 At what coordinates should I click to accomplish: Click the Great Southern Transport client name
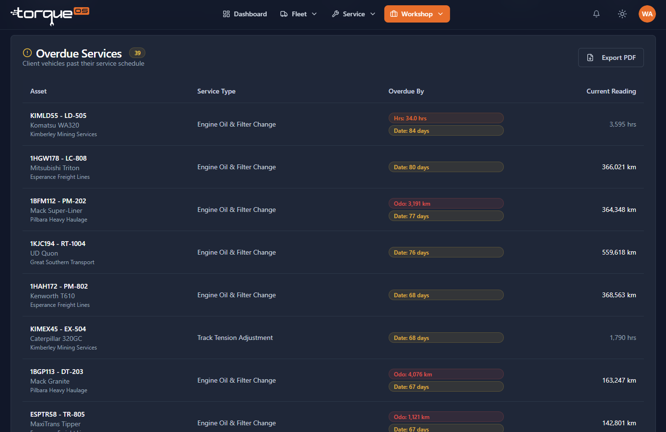point(62,262)
